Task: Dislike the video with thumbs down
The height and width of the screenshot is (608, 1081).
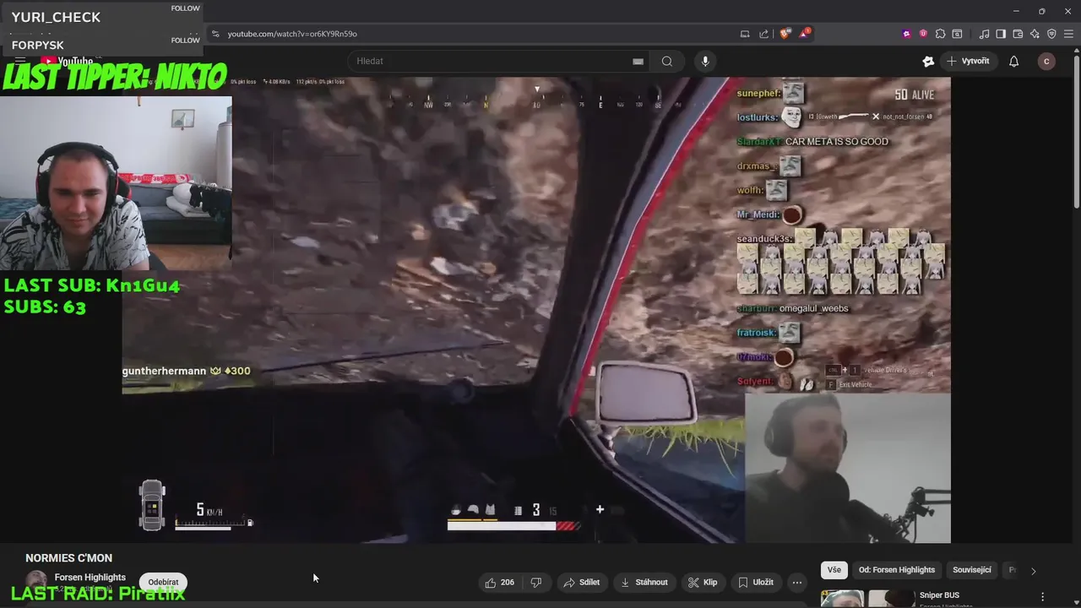Action: click(x=535, y=582)
